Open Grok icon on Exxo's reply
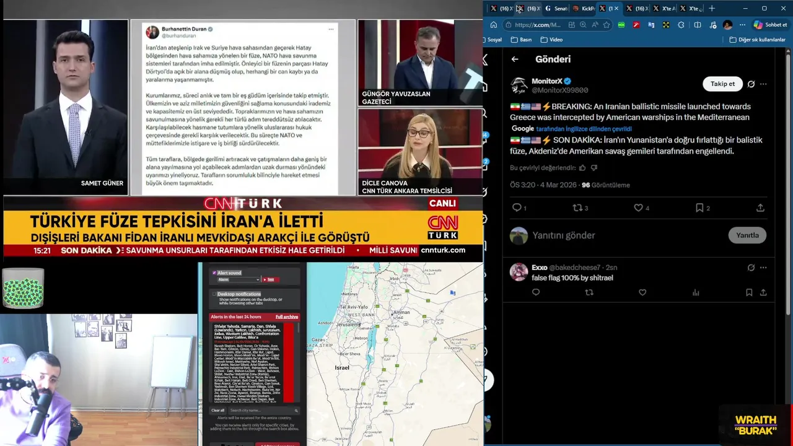Image resolution: width=793 pixels, height=446 pixels. pyautogui.click(x=751, y=268)
